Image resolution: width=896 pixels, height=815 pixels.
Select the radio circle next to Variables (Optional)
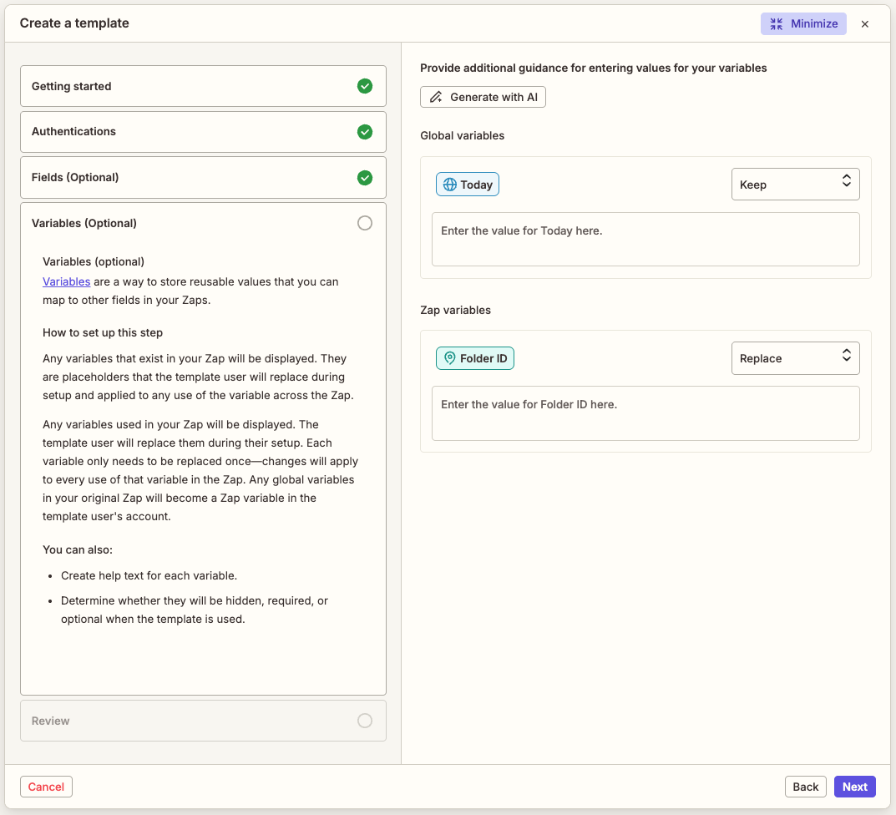365,223
